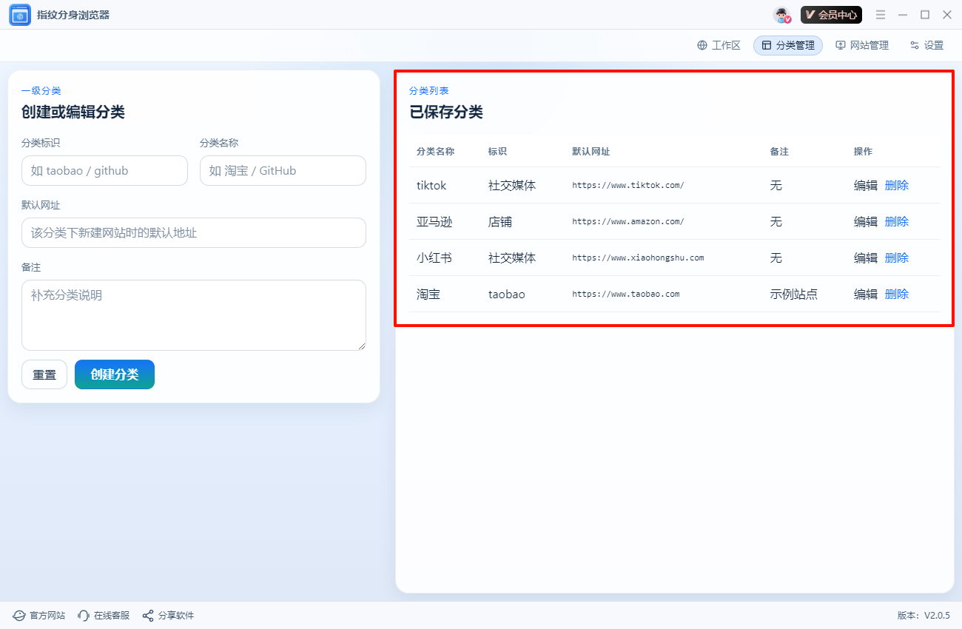The image size is (962, 629).
Task: Click the version V2.0.5 text
Action: pos(924,616)
